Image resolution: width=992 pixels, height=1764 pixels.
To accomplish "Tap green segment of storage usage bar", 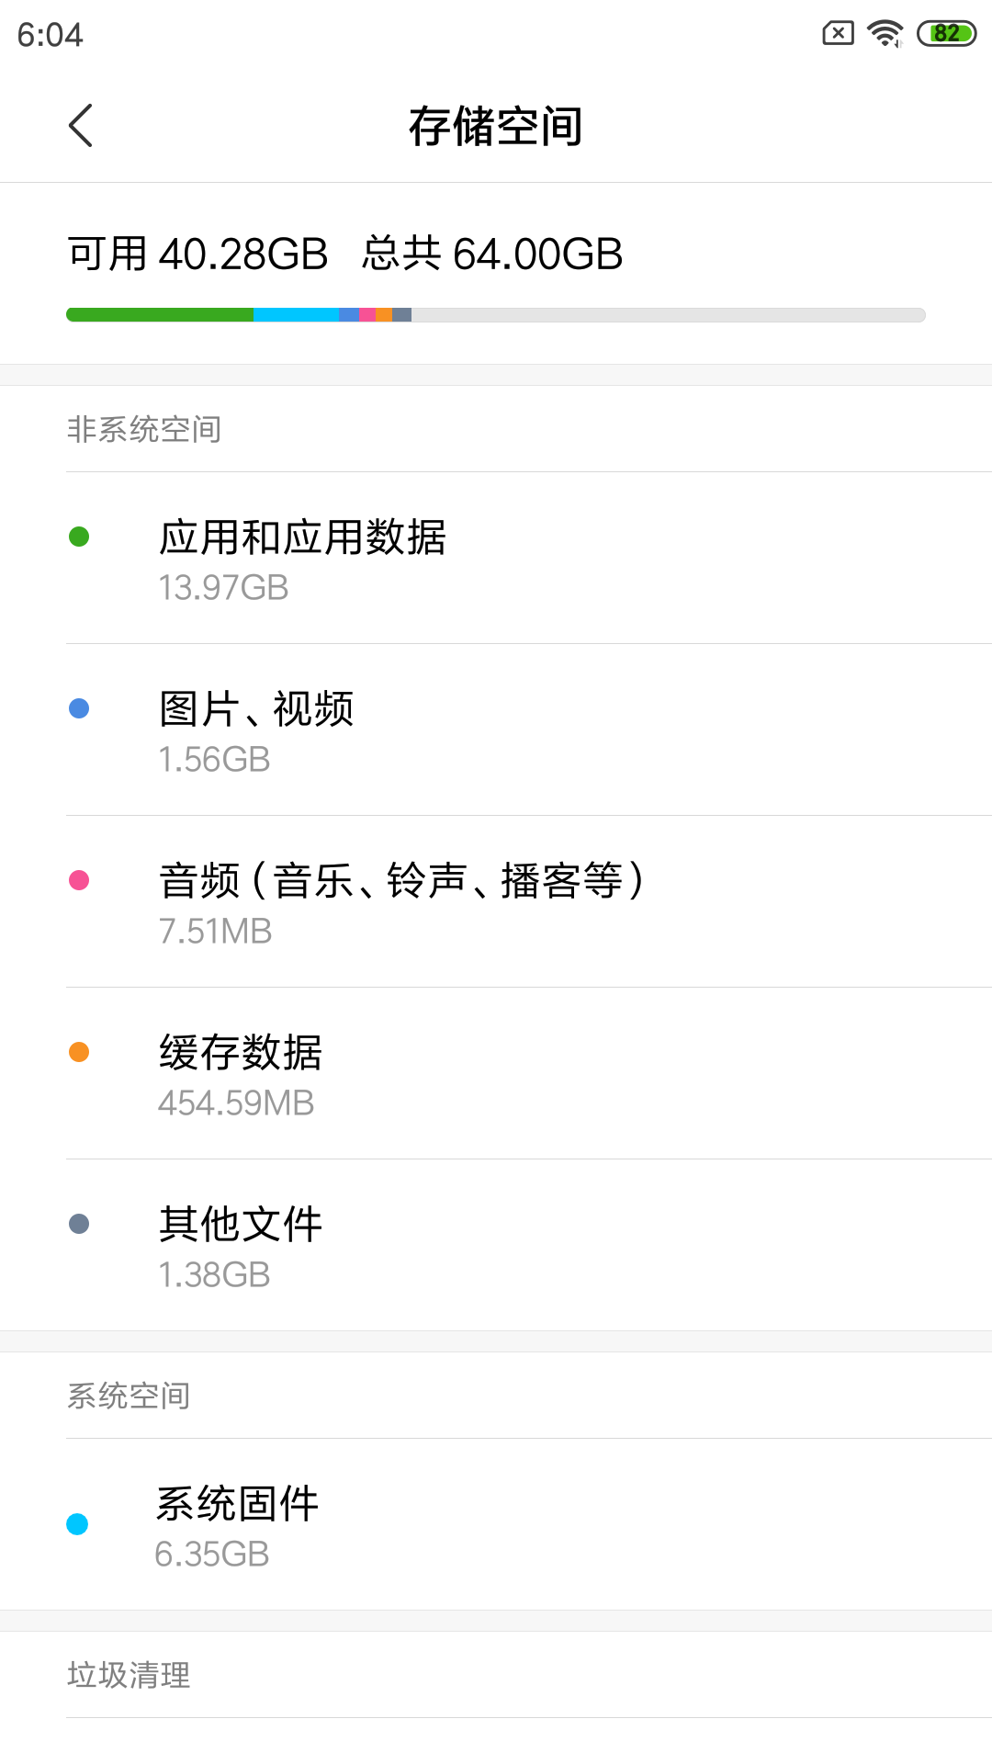I will pyautogui.click(x=160, y=315).
